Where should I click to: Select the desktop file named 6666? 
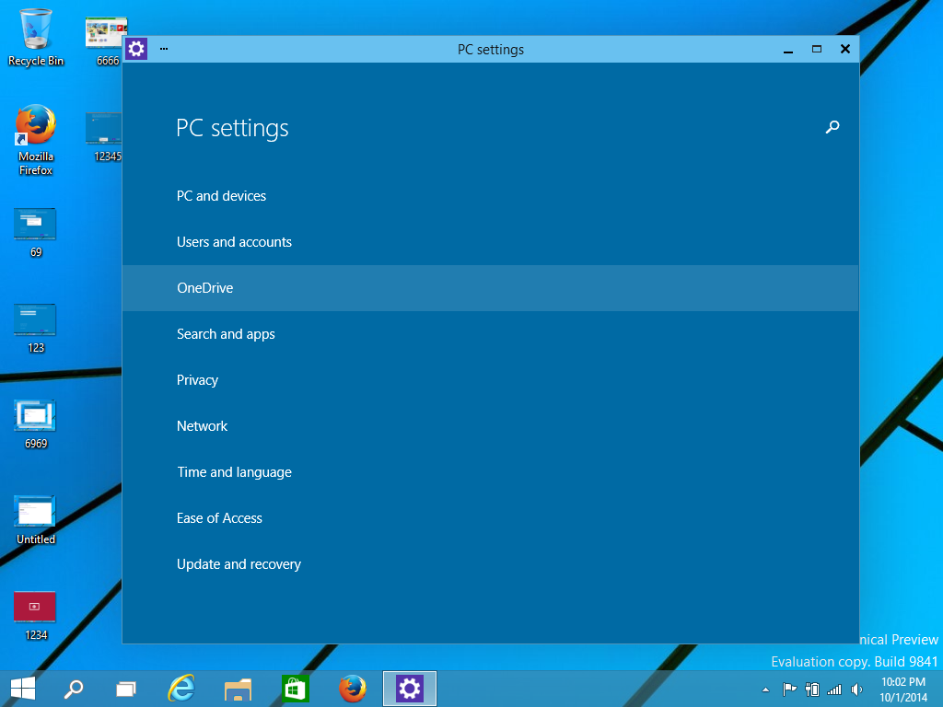(x=106, y=42)
